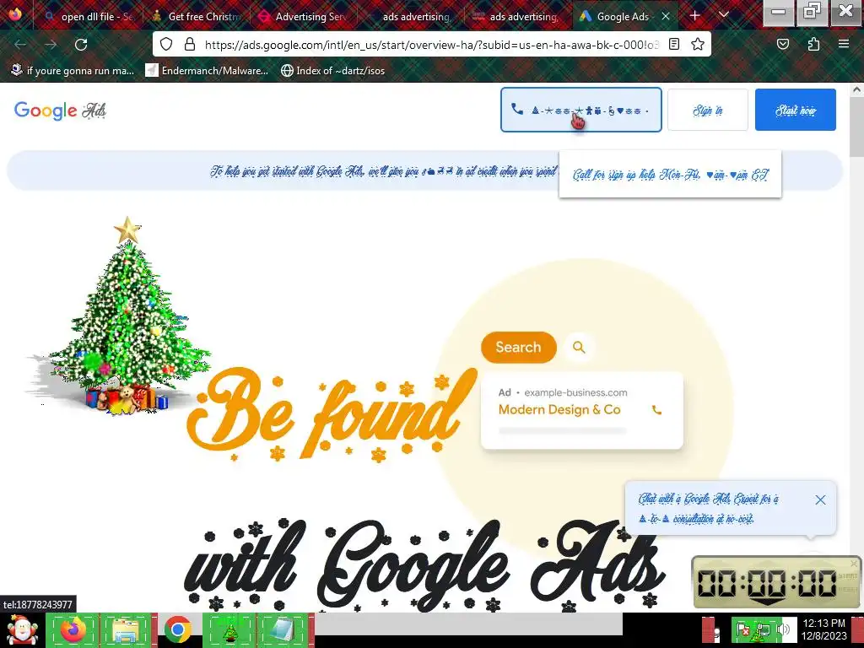Dismiss the Google Ads Expert chat popup
This screenshot has width=864, height=648.
(x=820, y=499)
